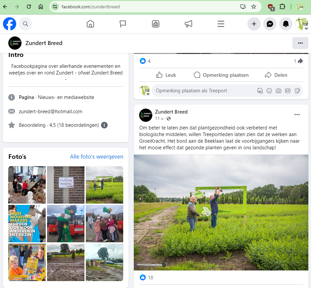Image resolution: width=311 pixels, height=288 pixels.
Task: Go to Facebook home feed icon
Action: tap(90, 24)
